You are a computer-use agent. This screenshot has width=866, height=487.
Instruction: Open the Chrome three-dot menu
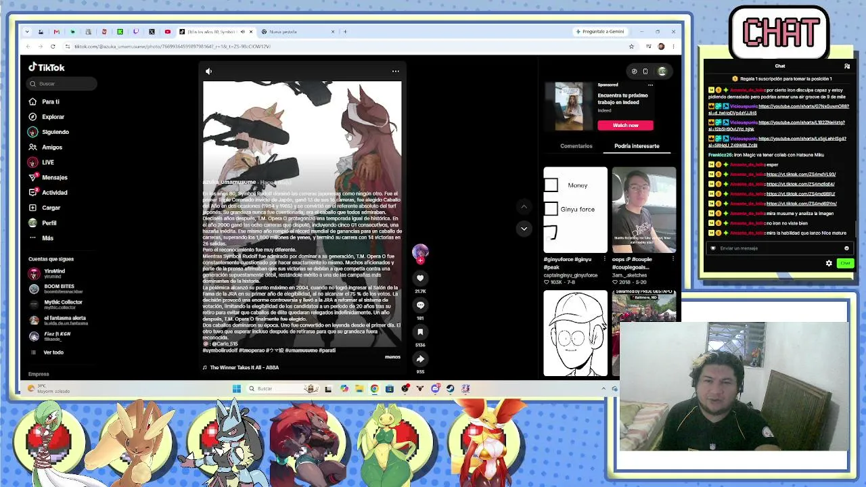click(673, 46)
